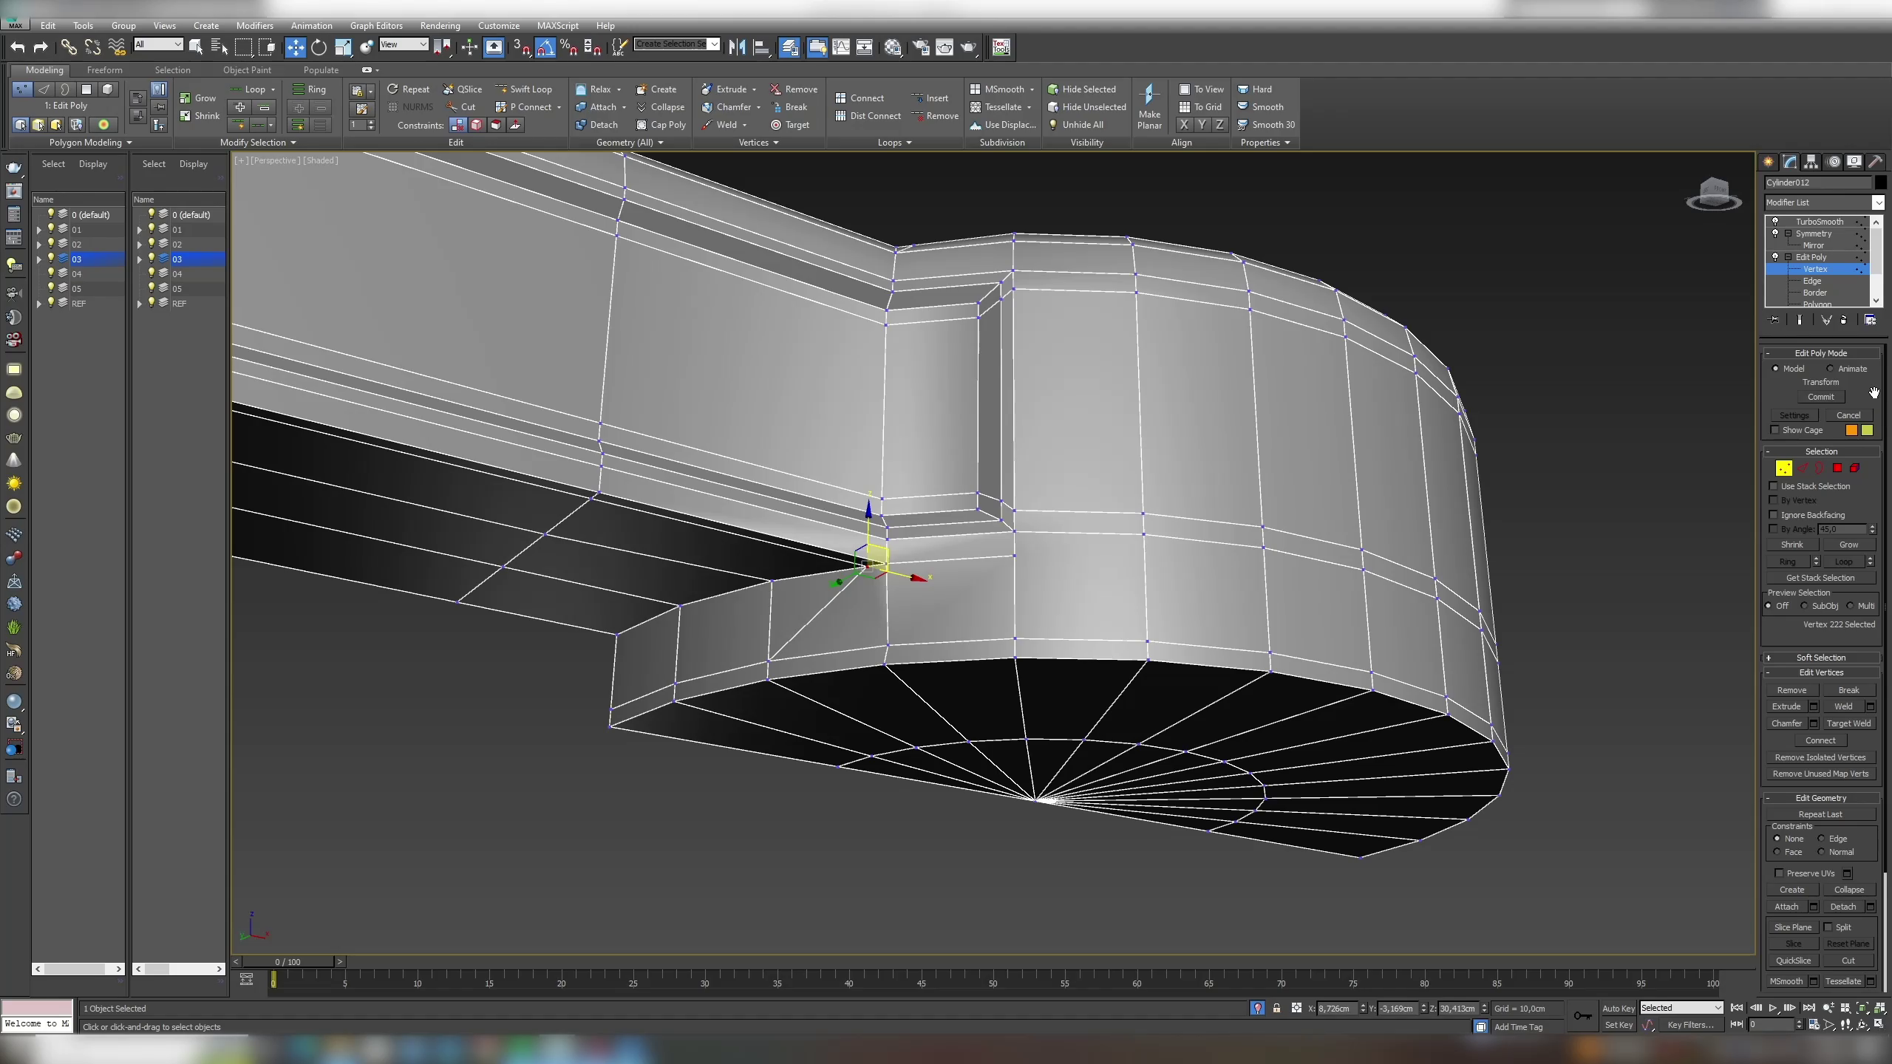This screenshot has height=1064, width=1892.
Task: Click the Polygon selection red square icon
Action: click(x=1837, y=468)
